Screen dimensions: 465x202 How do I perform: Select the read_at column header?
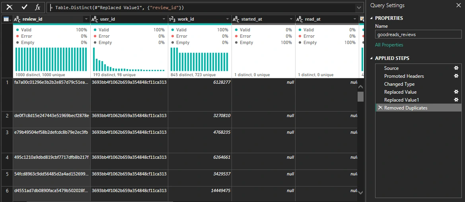pyautogui.click(x=327, y=19)
